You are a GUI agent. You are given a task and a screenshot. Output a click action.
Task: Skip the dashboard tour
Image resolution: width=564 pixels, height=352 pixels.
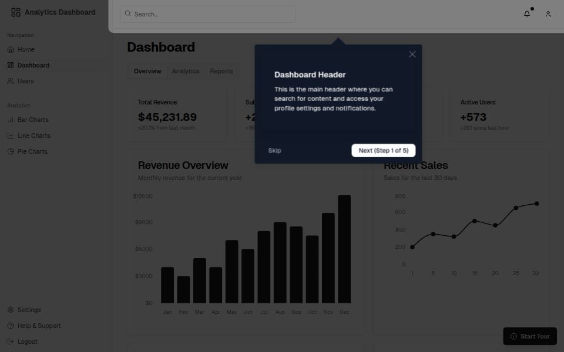(x=274, y=150)
